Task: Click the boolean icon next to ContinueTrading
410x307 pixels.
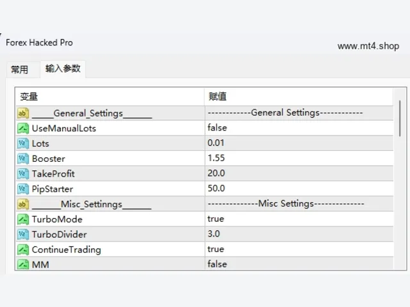Action: pos(23,249)
